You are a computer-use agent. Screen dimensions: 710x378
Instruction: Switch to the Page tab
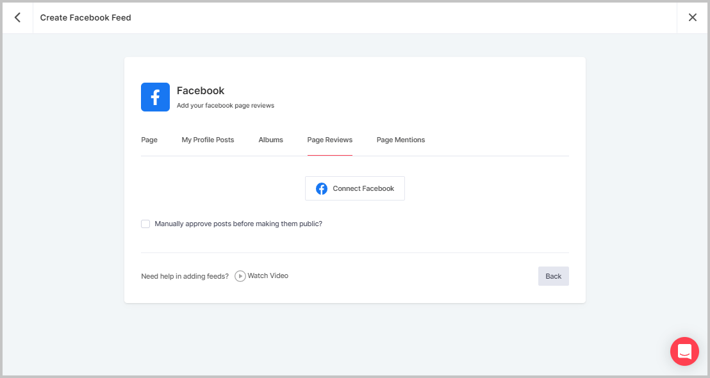[x=149, y=140]
